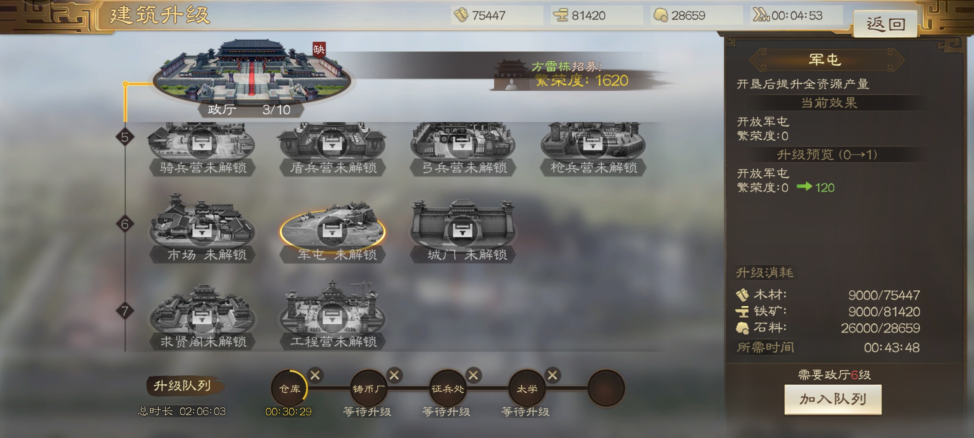Open the wood resource counter 75447
This screenshot has height=438, width=974.
coord(497,15)
